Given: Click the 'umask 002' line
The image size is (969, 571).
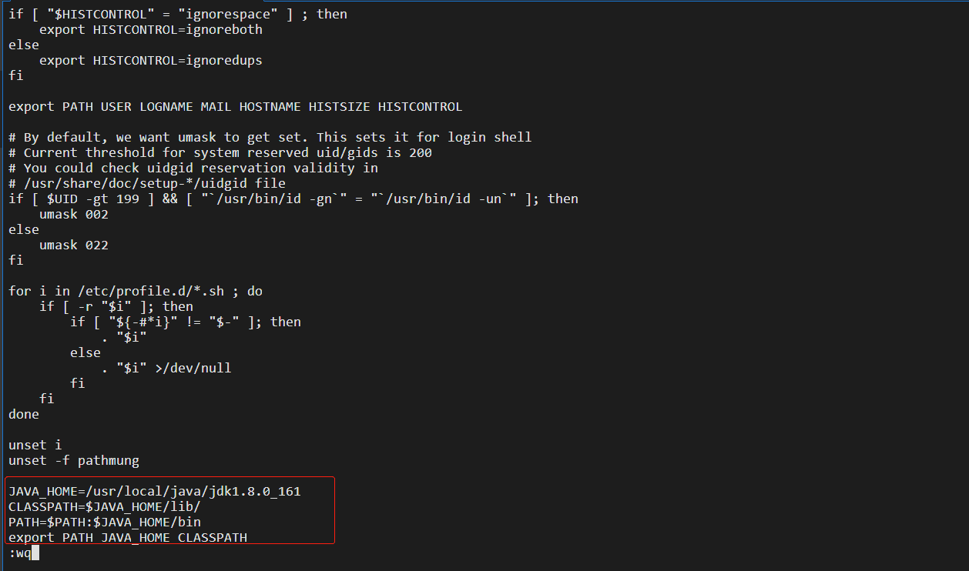Looking at the screenshot, I should point(74,214).
